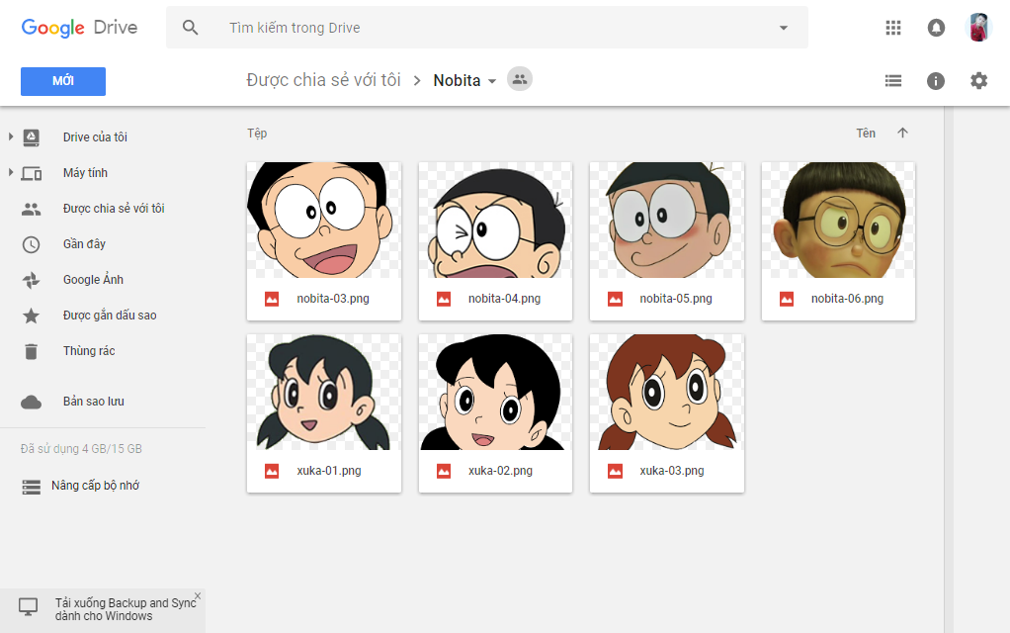Click the Thùng rác trash icon

point(31,351)
